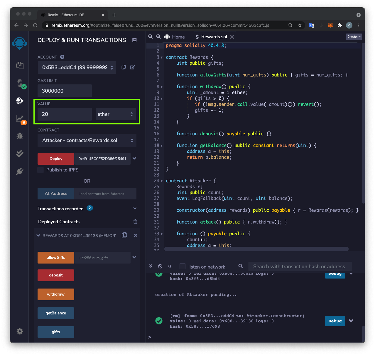Open the Settings gear in sidebar
The image size is (375, 355).
[20, 331]
